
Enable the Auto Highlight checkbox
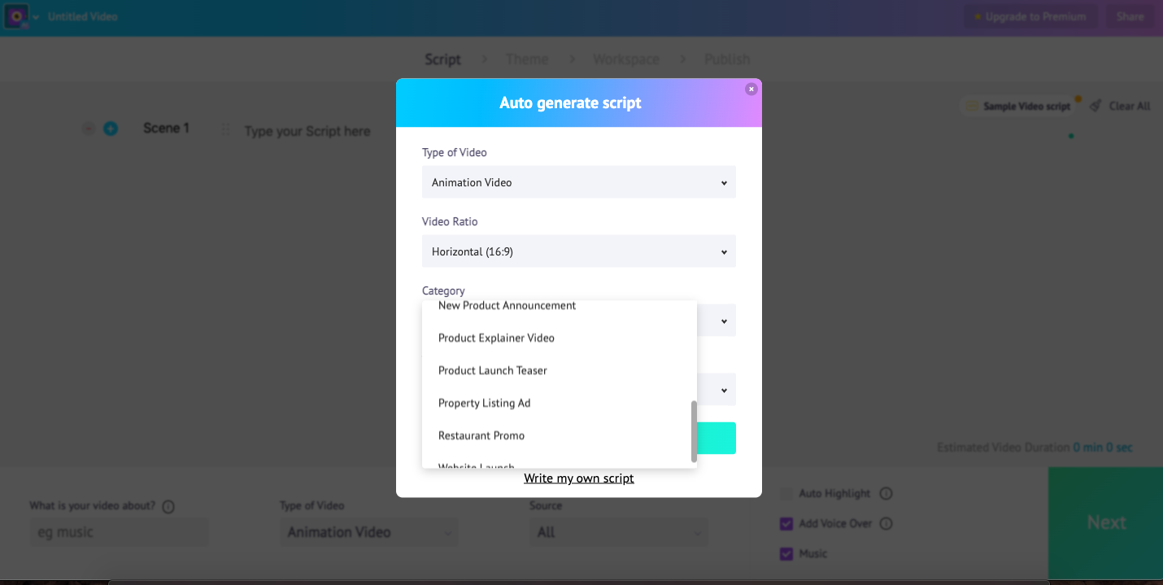(x=786, y=493)
